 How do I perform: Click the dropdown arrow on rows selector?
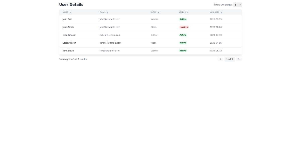240,5
